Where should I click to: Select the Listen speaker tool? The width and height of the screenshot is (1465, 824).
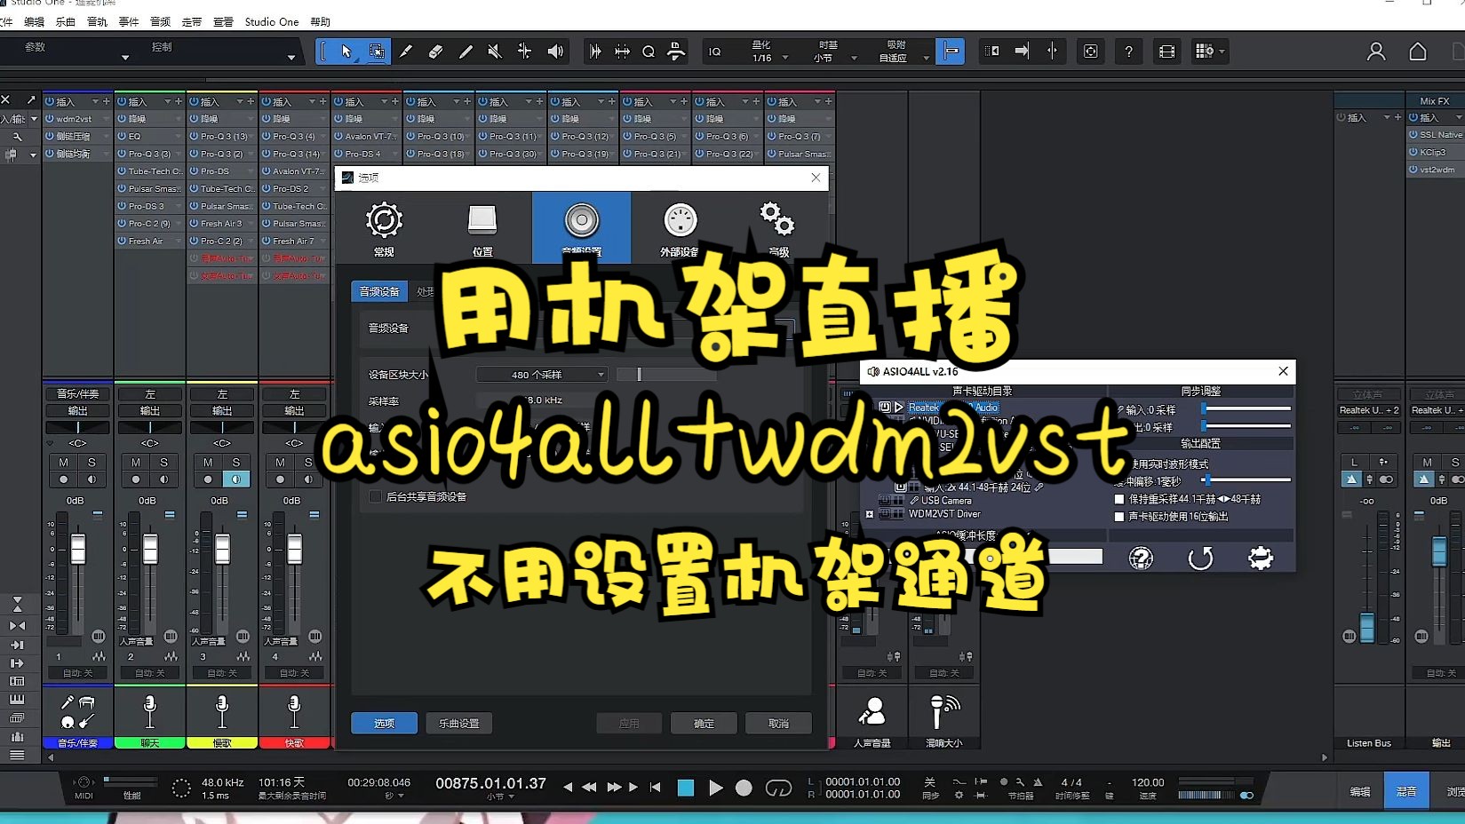(555, 51)
